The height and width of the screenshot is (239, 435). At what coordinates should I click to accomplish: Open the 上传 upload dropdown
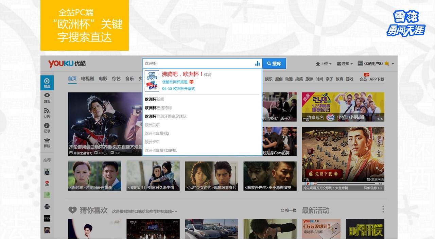(x=324, y=64)
